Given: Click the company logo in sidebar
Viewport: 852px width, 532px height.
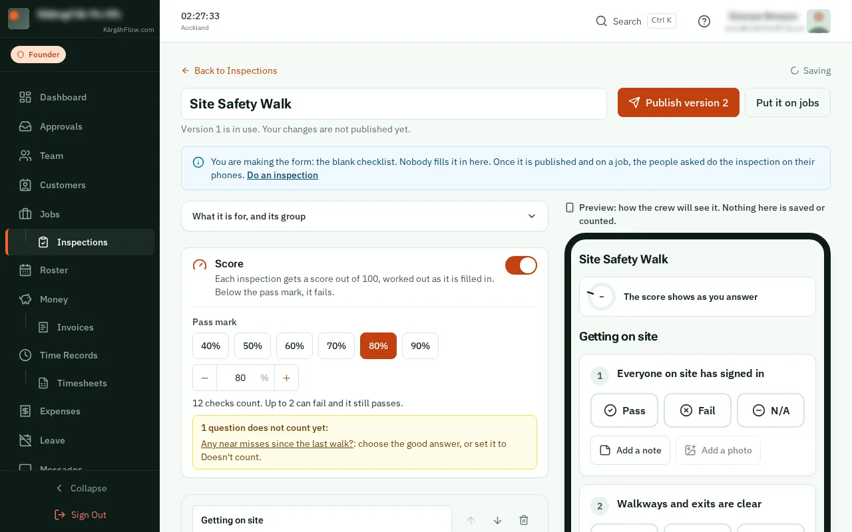Looking at the screenshot, I should point(19,19).
